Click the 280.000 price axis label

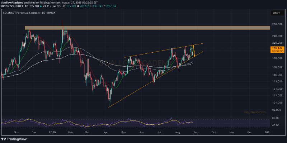click(x=277, y=24)
